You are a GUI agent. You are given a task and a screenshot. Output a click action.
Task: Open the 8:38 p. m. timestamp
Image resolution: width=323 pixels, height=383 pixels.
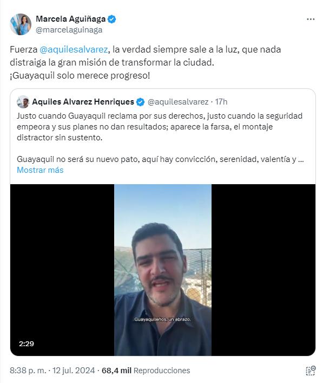[28, 371]
